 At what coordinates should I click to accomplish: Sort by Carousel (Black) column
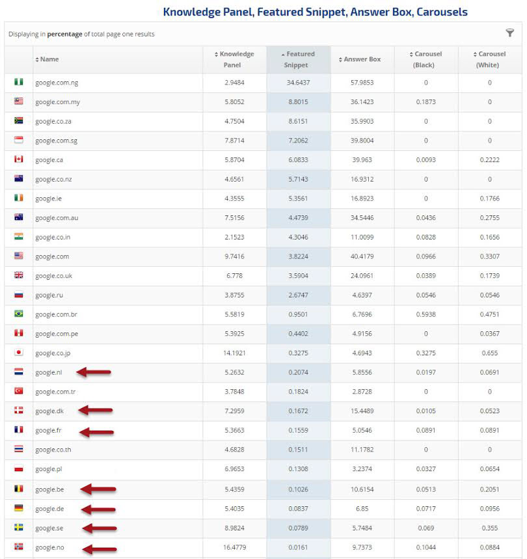click(426, 59)
